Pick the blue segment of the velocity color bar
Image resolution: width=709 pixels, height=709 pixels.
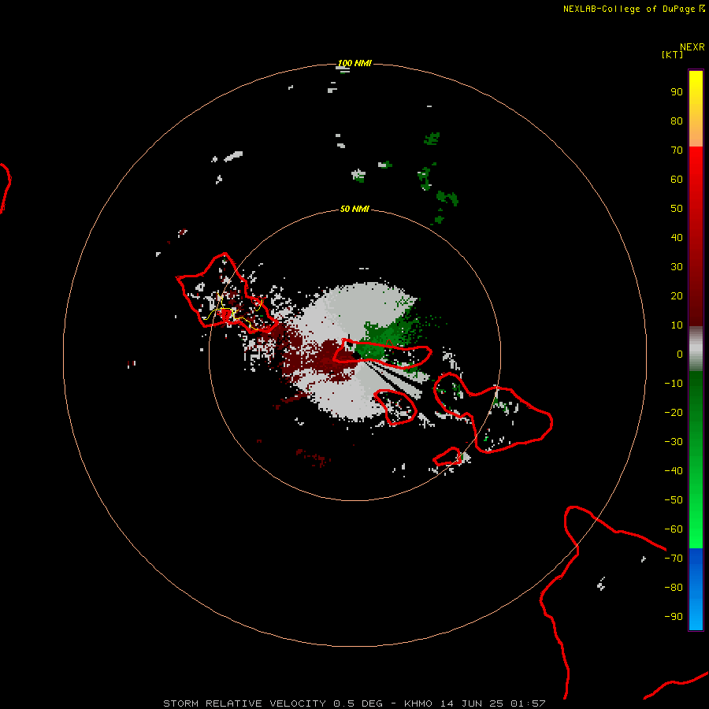696,589
